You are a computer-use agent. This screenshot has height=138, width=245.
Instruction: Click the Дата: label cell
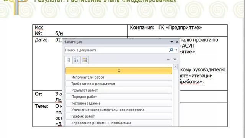pos(41,40)
